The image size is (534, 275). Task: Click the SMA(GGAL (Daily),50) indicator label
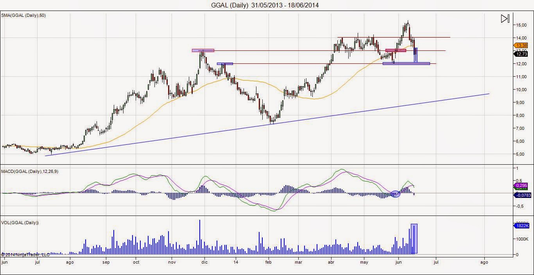[23, 15]
